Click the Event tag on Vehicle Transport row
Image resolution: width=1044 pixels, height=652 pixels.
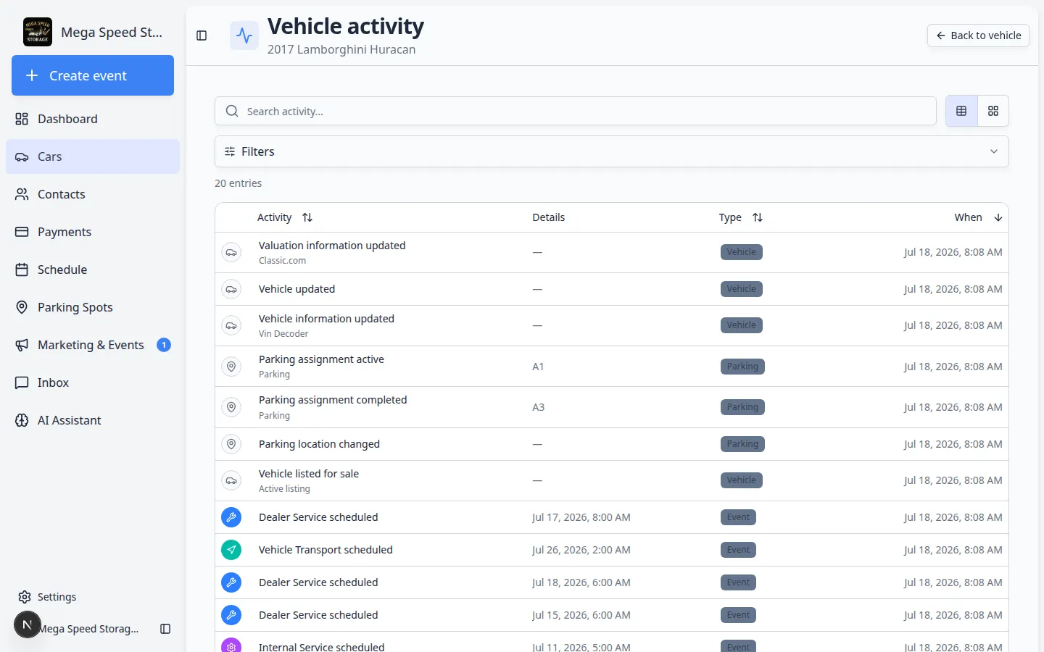(x=738, y=550)
